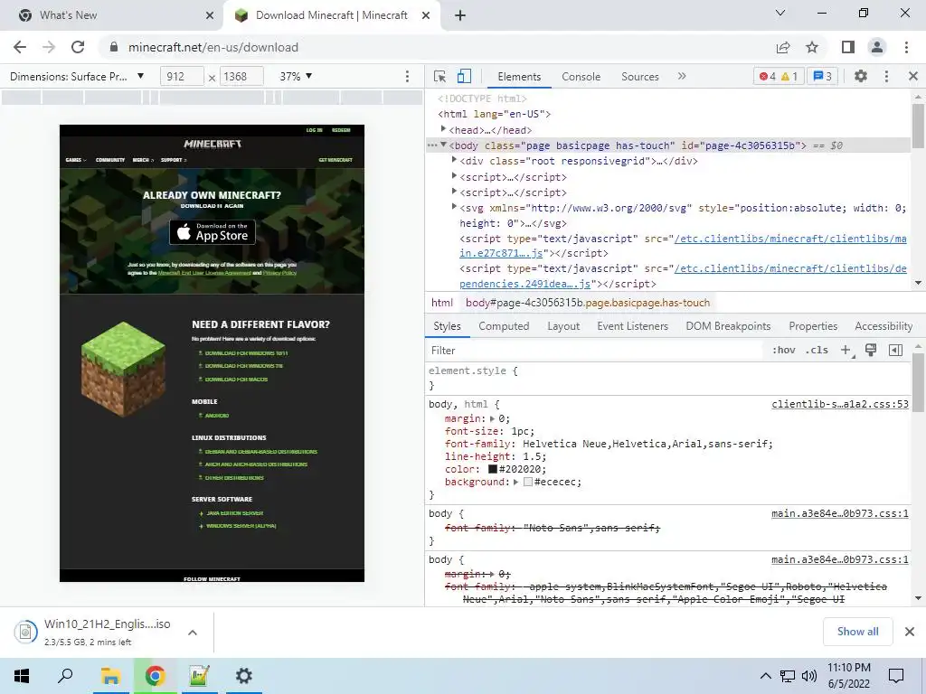Screen dimensions: 926x694
Task: Switch to the Sources tab
Action: pos(639,77)
